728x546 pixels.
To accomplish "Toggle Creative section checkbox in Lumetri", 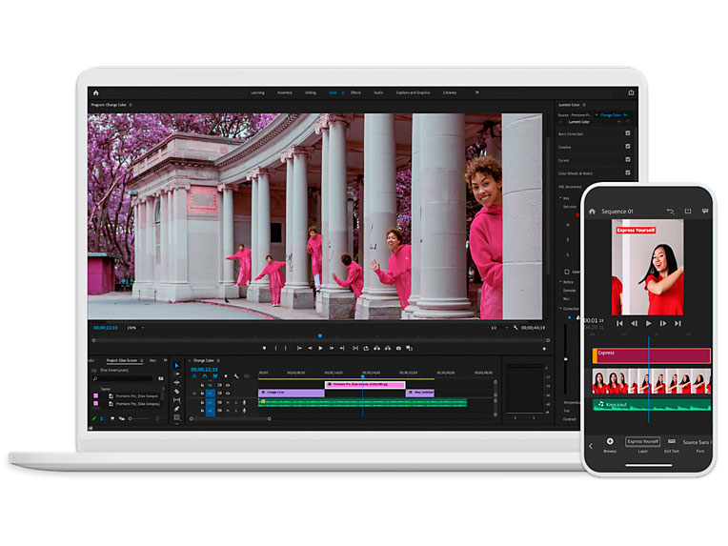I will [x=628, y=146].
